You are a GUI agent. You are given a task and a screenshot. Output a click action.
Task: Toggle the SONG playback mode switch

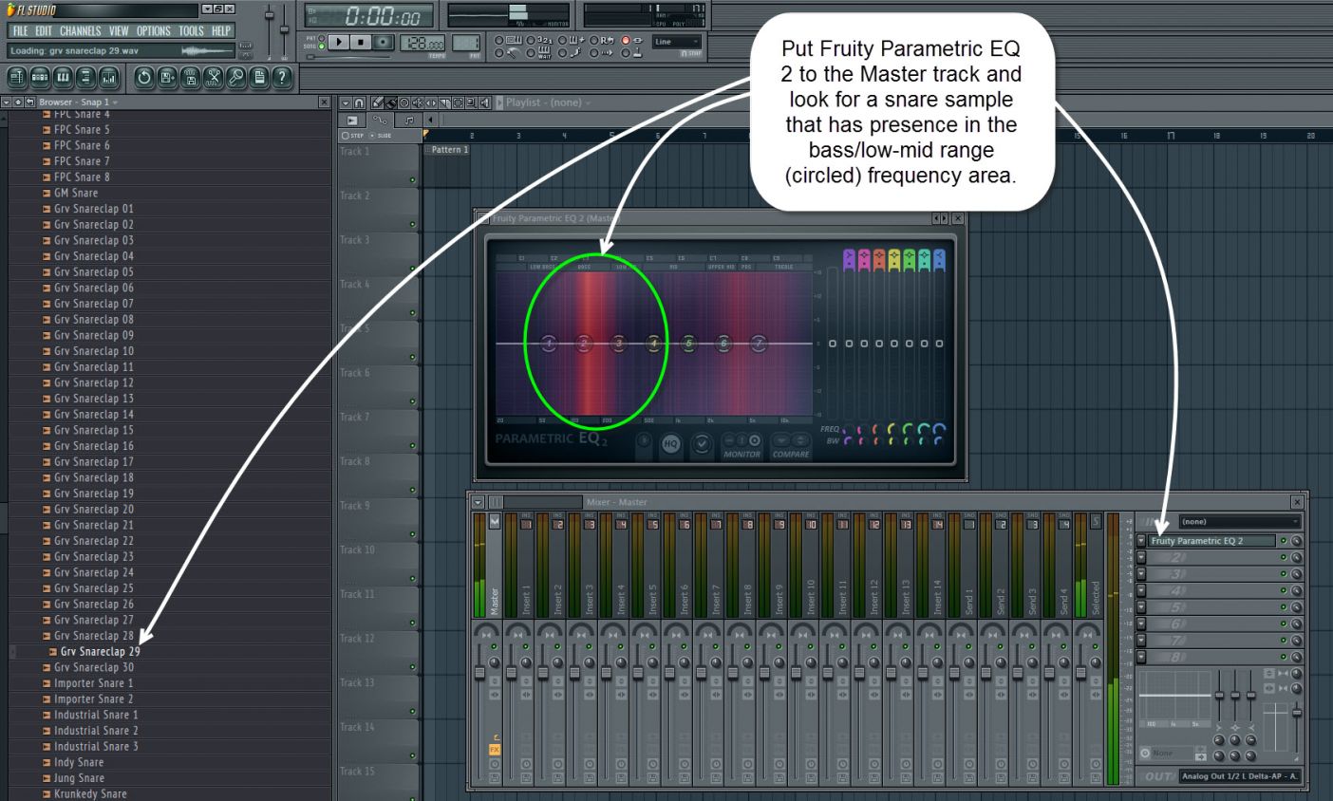coord(321,46)
